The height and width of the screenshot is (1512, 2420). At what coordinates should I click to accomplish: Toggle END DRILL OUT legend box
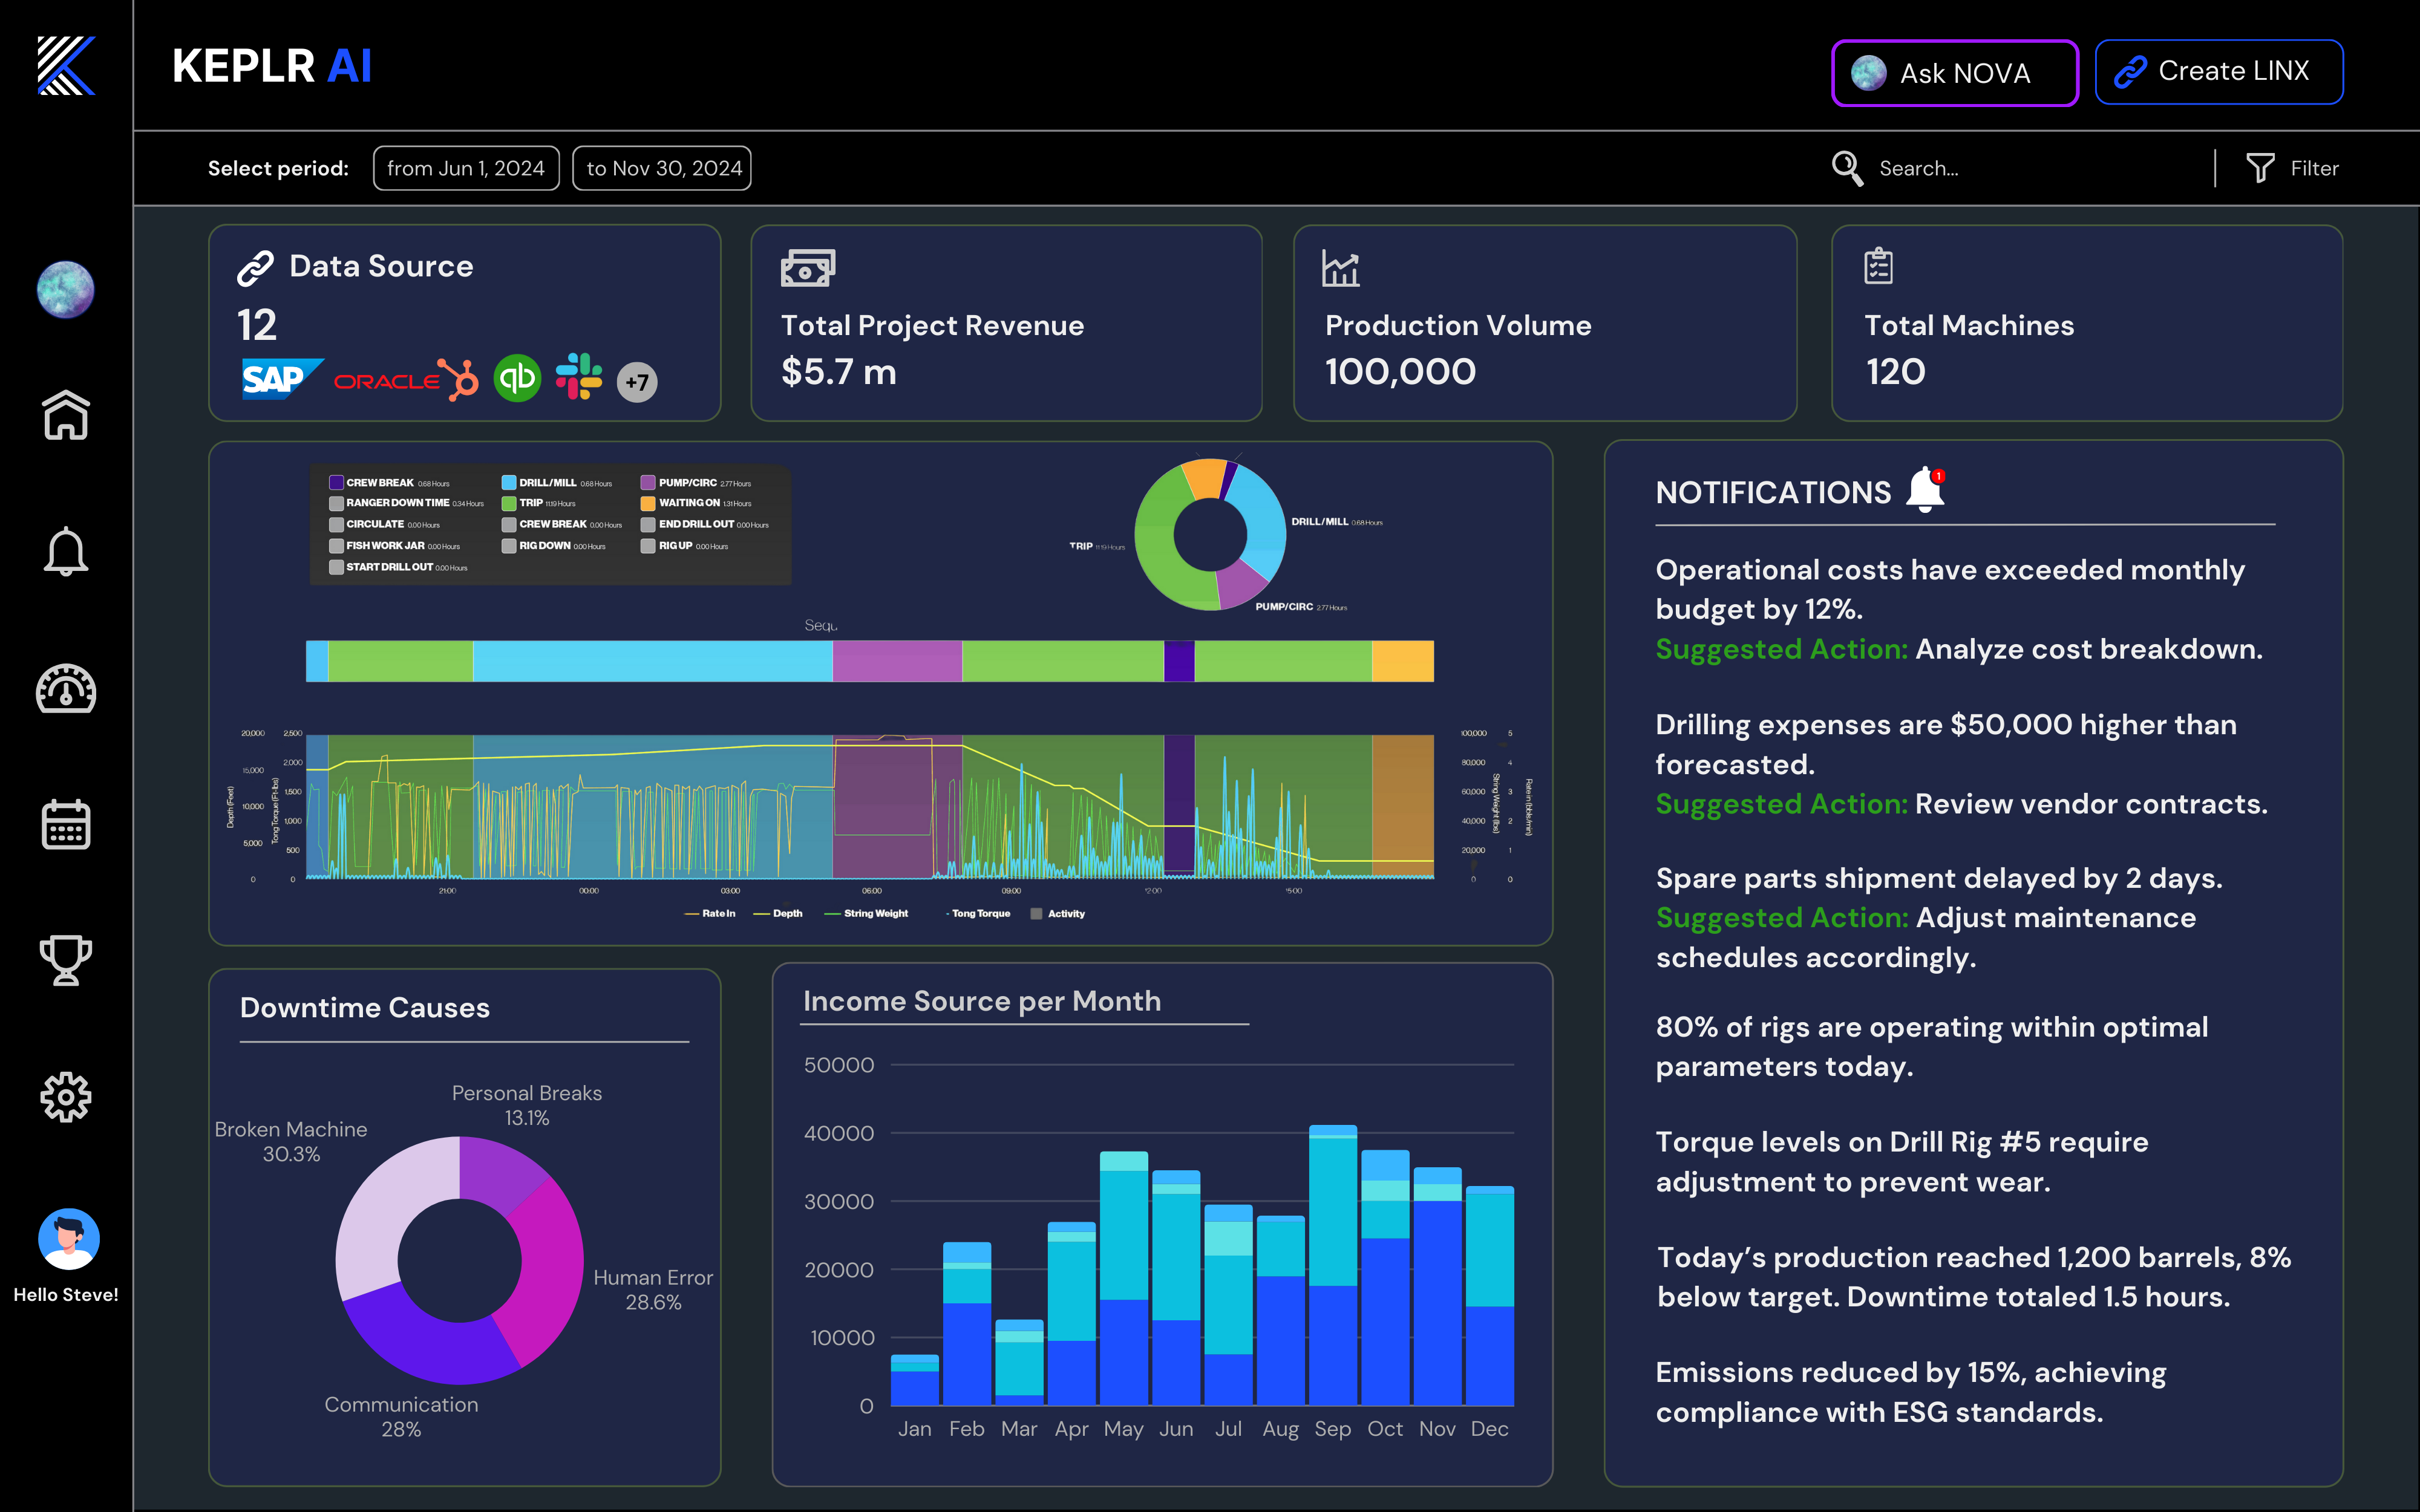pyautogui.click(x=648, y=525)
